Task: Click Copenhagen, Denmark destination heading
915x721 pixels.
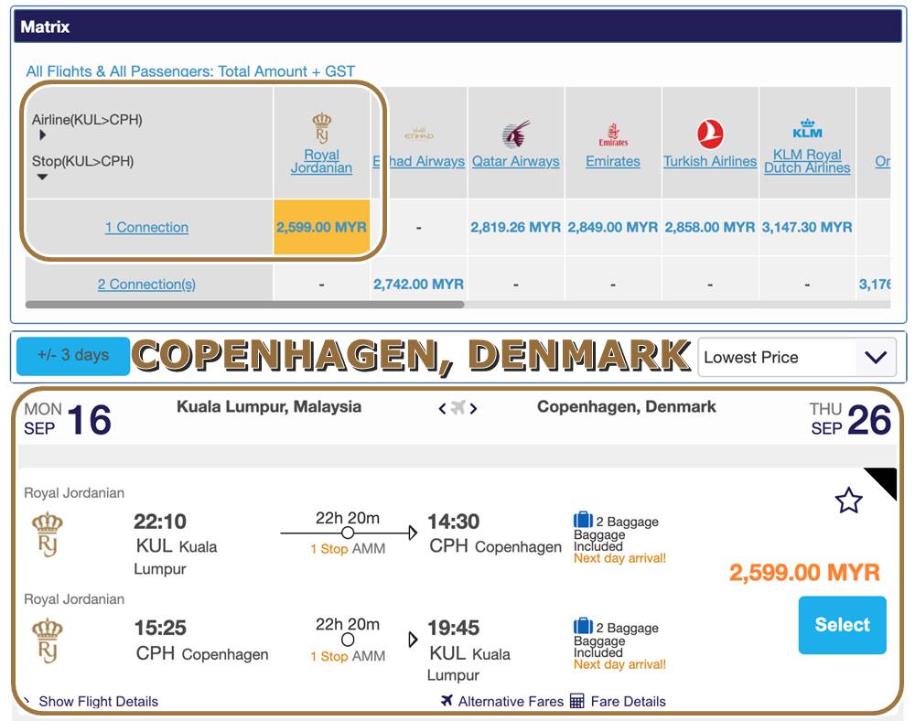Action: [x=626, y=406]
